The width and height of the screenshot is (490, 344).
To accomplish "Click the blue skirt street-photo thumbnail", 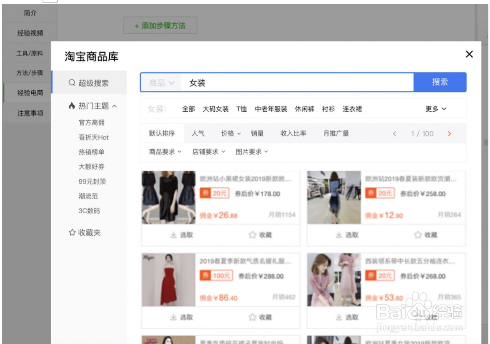I will 334,197.
